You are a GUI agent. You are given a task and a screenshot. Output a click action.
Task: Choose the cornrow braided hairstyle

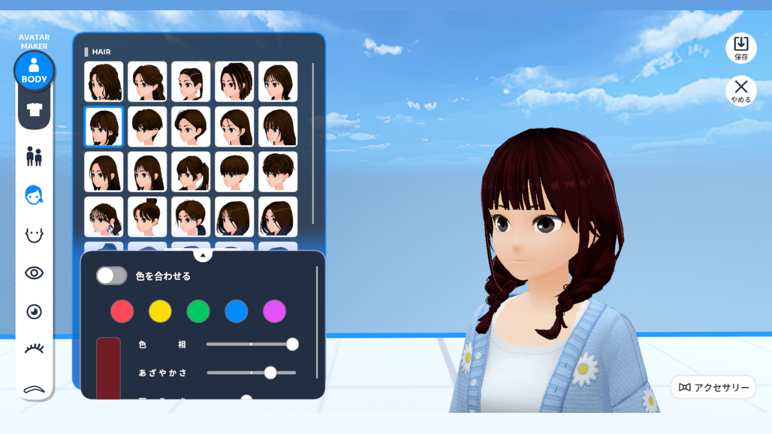[191, 81]
